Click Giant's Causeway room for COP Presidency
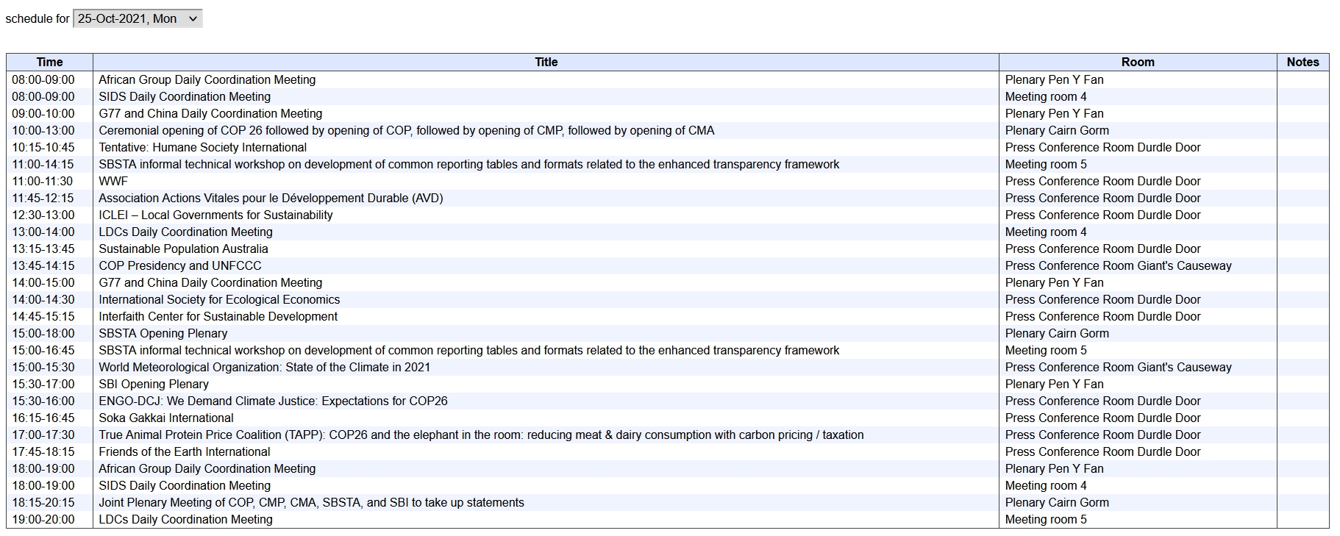The image size is (1340, 536). pyautogui.click(x=1118, y=265)
